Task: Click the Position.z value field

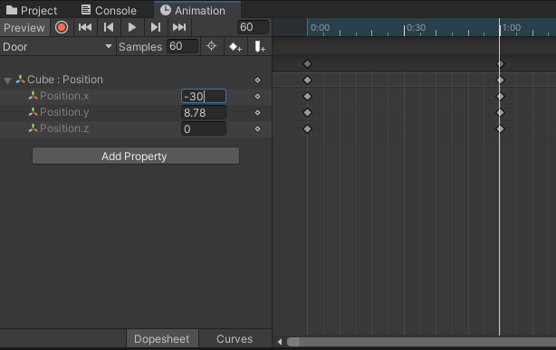Action: pos(204,129)
